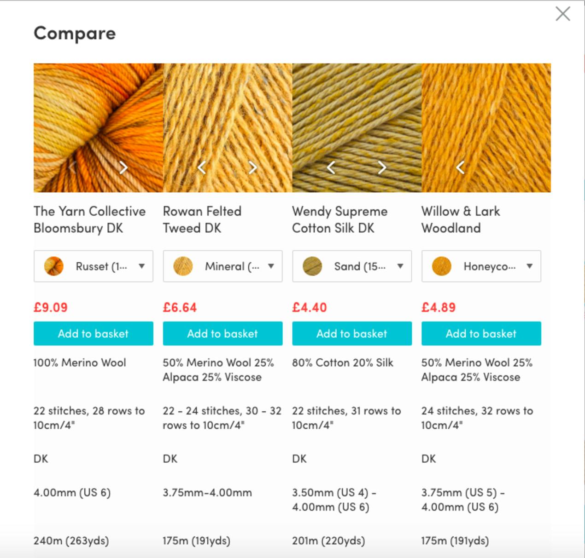
Task: Click the Sand colour swatch circle
Action: point(312,266)
